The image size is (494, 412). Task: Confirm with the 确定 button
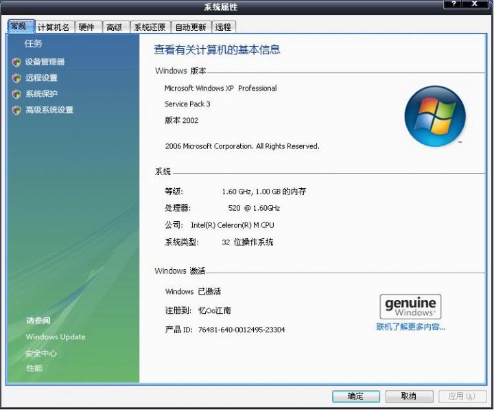click(356, 396)
